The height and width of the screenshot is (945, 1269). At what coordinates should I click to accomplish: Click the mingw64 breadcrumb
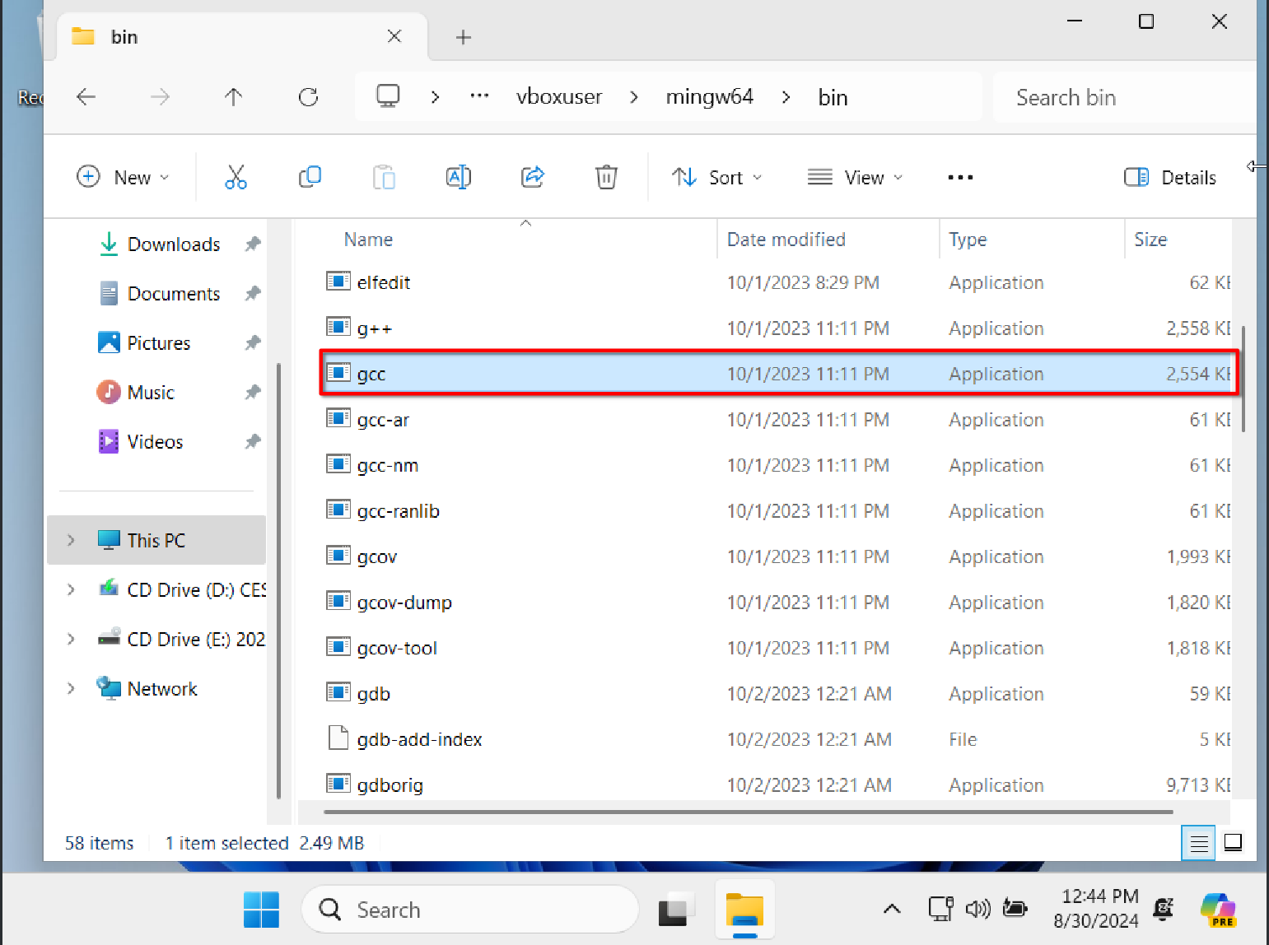pos(709,97)
